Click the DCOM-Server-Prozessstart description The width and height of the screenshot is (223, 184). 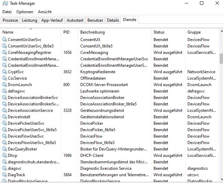104,85
